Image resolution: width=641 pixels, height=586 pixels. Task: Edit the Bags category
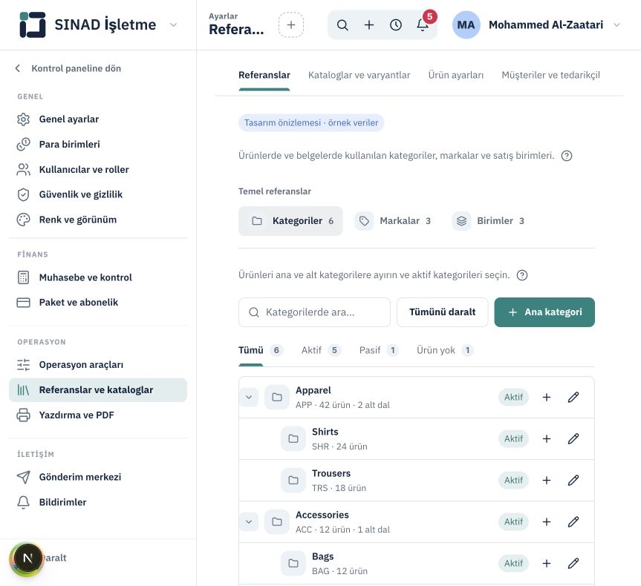pos(573,564)
